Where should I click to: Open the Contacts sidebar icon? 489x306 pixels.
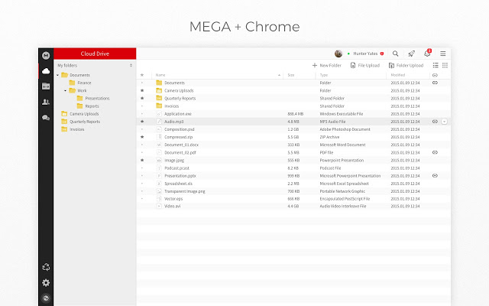[x=46, y=102]
